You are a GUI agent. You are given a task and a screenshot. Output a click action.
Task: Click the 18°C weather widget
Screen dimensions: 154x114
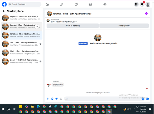click(127, 109)
